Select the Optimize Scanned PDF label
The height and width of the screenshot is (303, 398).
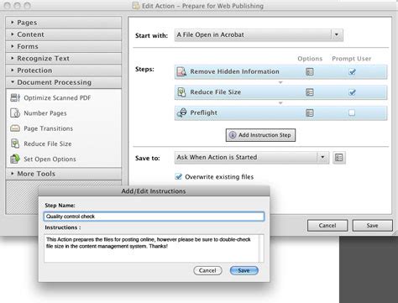pos(57,98)
